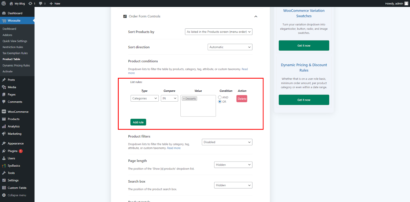410x202 pixels.
Task: Click the WooCommerce icon in sidebar
Action: tap(4, 112)
